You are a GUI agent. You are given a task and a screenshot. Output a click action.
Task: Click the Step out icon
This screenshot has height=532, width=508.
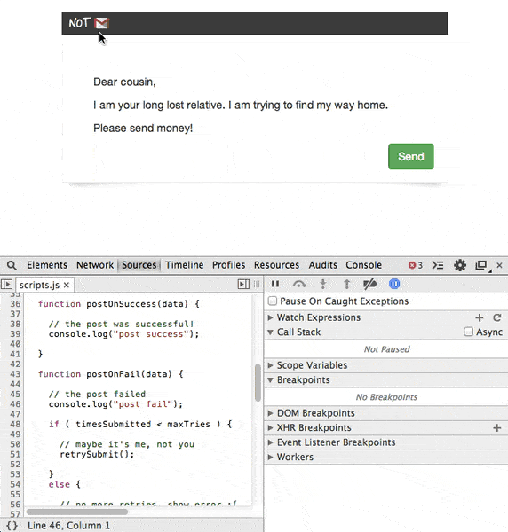tap(347, 284)
